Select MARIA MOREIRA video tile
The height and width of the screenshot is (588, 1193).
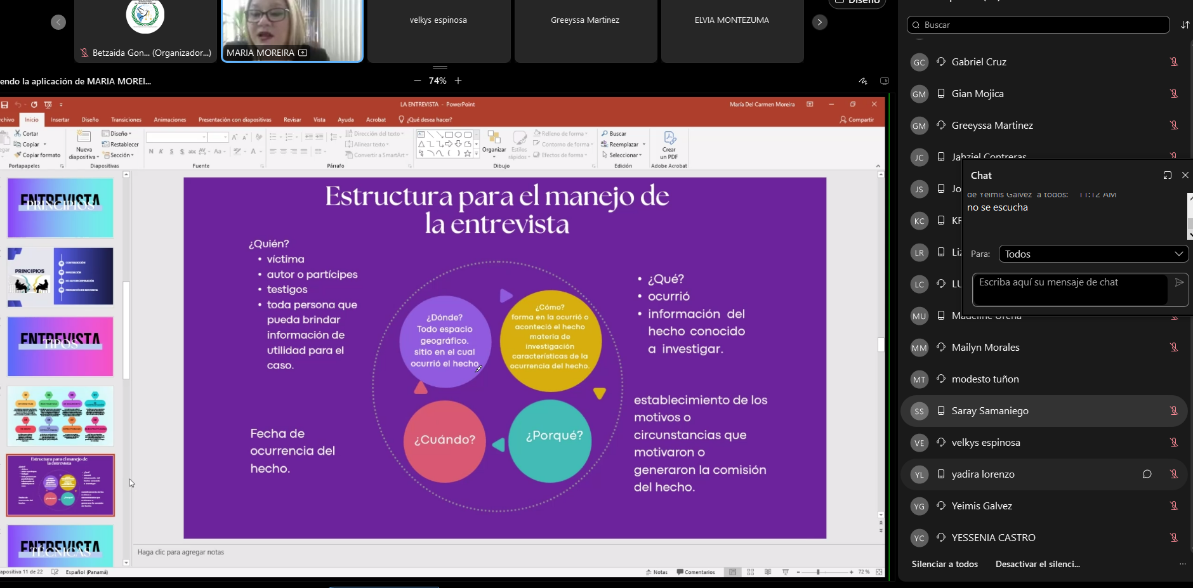pyautogui.click(x=292, y=30)
